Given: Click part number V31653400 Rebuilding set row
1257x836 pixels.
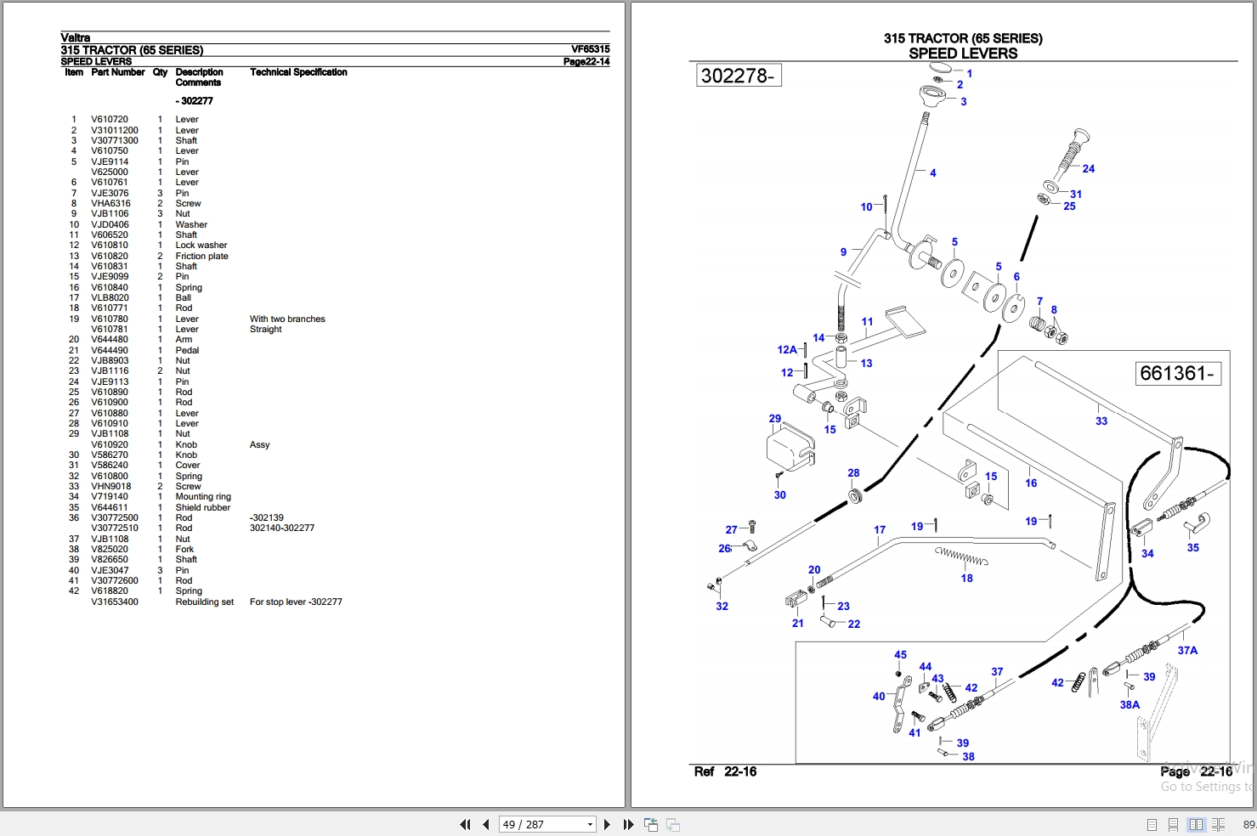Looking at the screenshot, I should [x=216, y=602].
